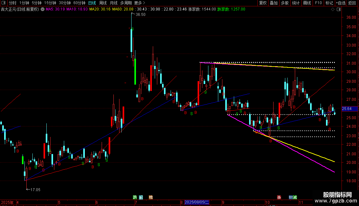Click the current price tag 25.64
This screenshot has width=359, height=206.
coord(349,109)
